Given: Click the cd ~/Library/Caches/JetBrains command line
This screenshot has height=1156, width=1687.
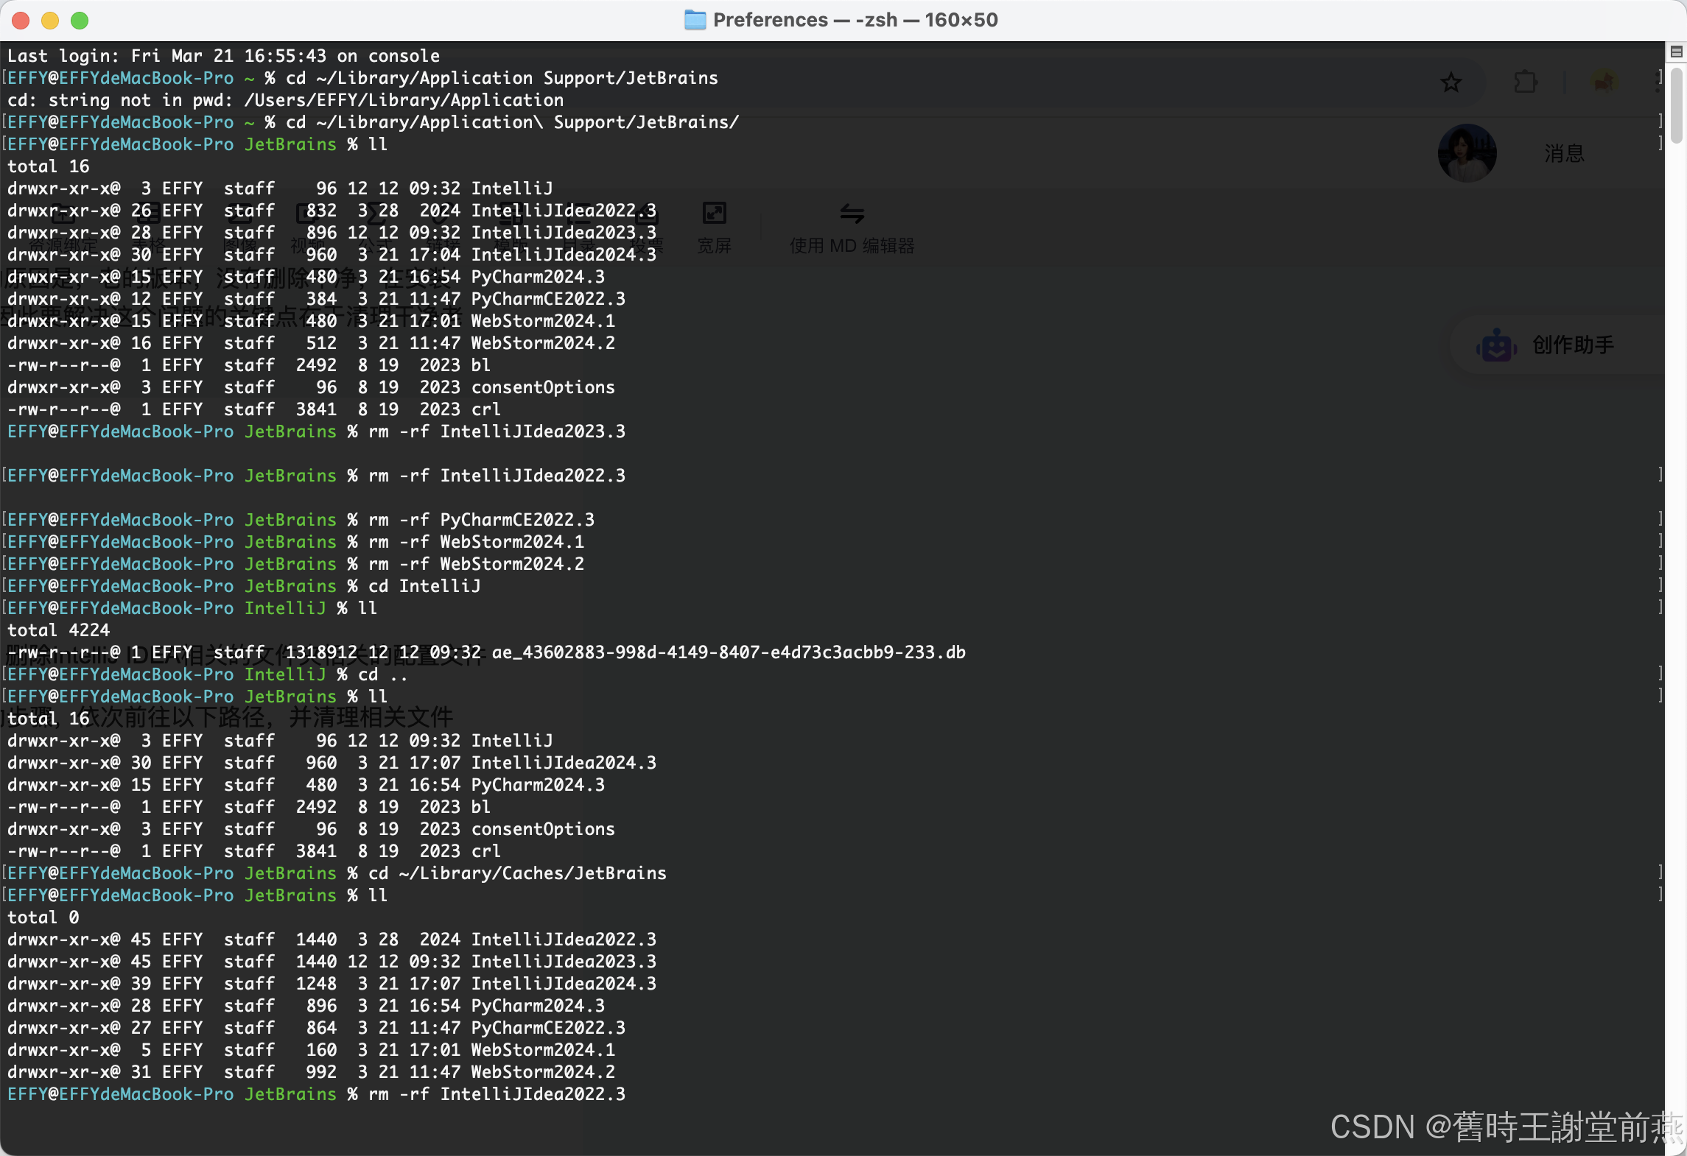Looking at the screenshot, I should (517, 873).
